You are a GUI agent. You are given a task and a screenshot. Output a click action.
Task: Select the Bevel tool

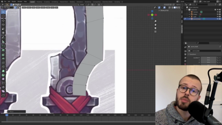(3, 59)
